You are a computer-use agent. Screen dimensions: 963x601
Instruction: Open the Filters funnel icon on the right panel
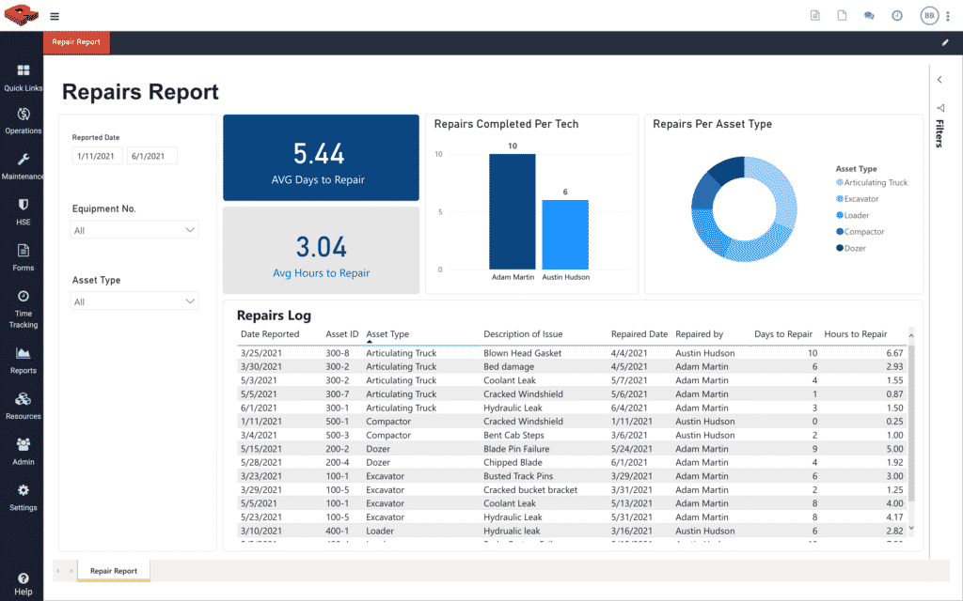[939, 106]
